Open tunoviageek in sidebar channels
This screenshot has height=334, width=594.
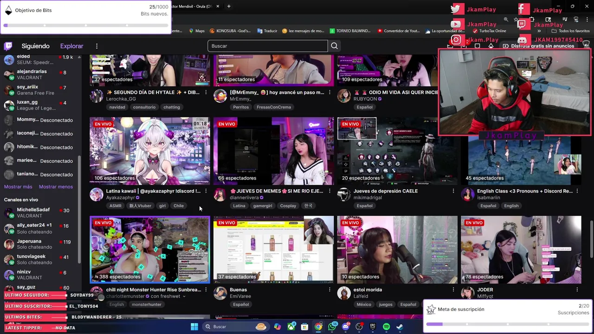click(x=39, y=259)
